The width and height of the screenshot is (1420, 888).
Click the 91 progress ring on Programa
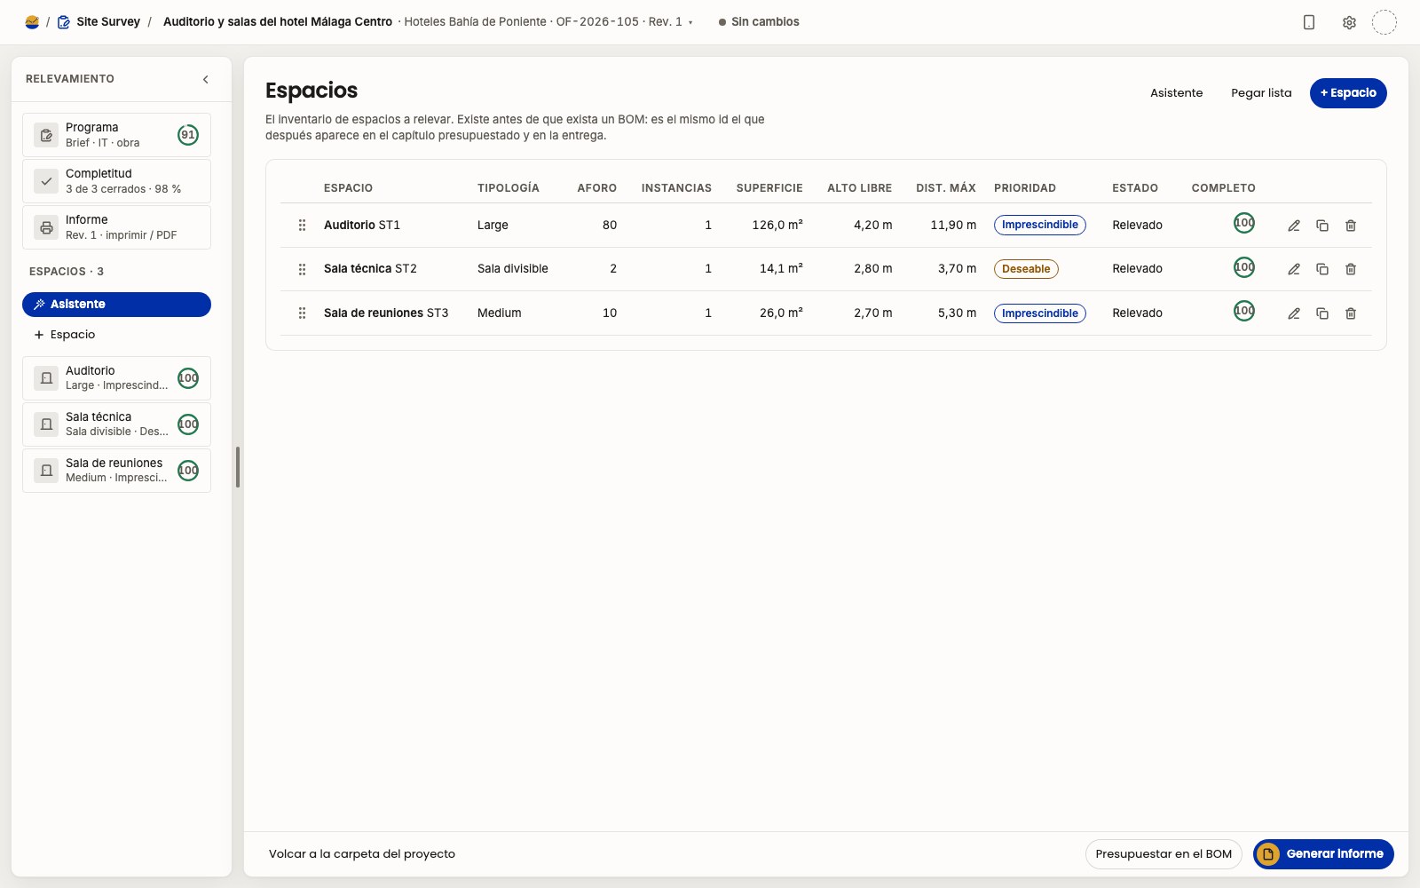point(188,135)
